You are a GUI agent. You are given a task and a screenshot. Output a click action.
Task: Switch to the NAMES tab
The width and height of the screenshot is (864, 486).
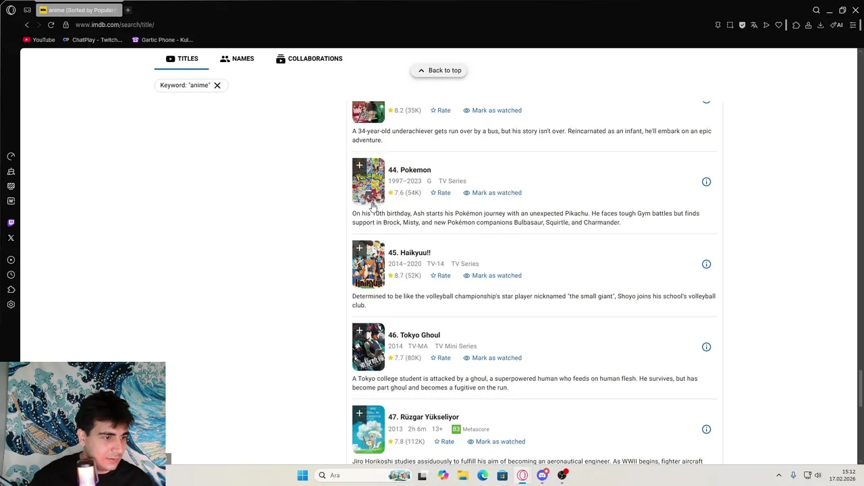237,59
